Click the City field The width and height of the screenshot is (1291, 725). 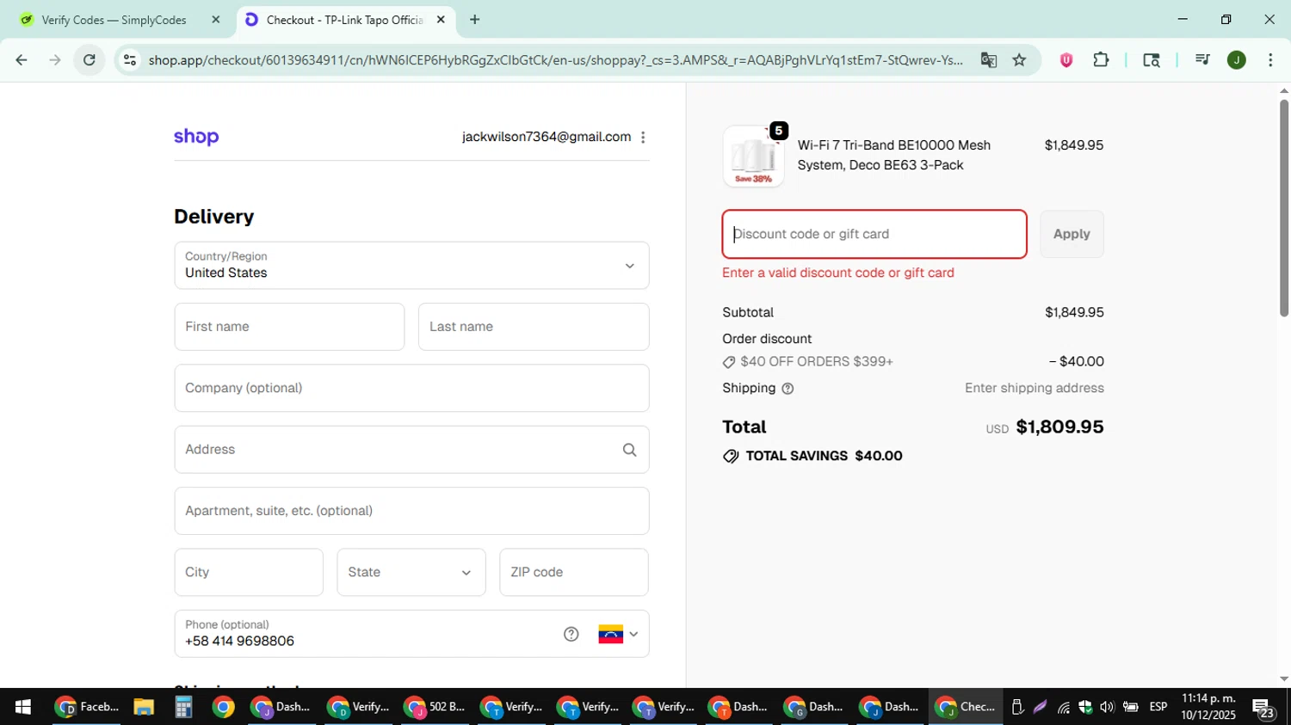pos(249,573)
